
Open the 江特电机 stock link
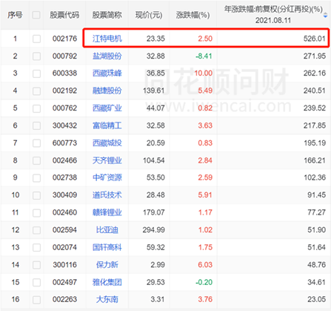click(x=107, y=39)
